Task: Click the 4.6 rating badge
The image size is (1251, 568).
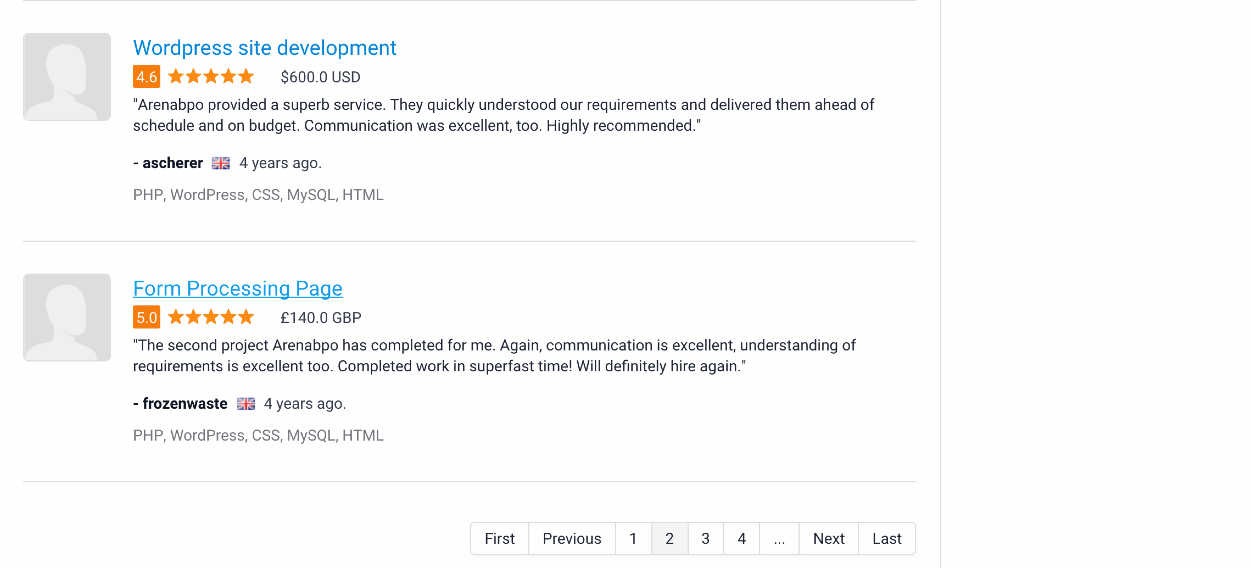Action: (146, 77)
